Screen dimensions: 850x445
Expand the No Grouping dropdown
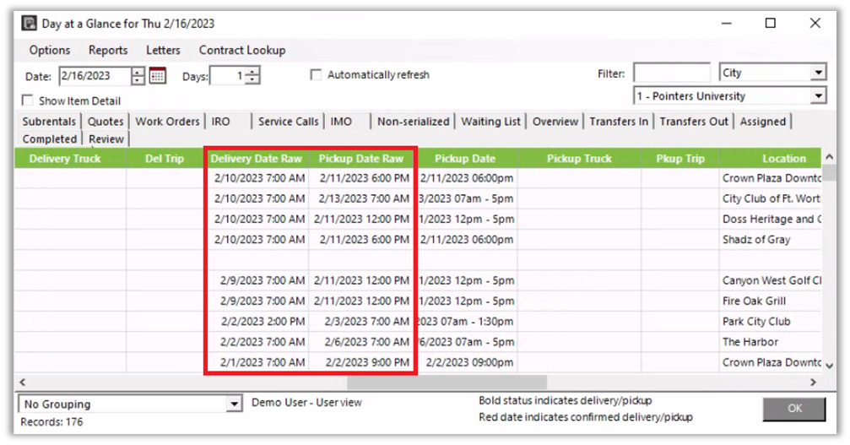(234, 404)
